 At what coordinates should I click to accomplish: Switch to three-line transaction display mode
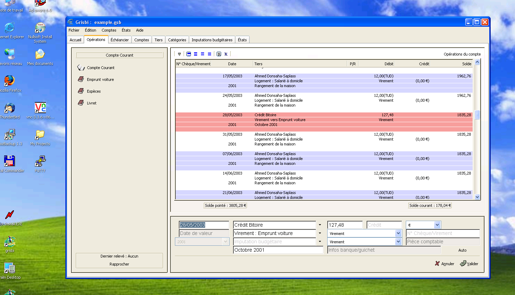[x=202, y=54]
